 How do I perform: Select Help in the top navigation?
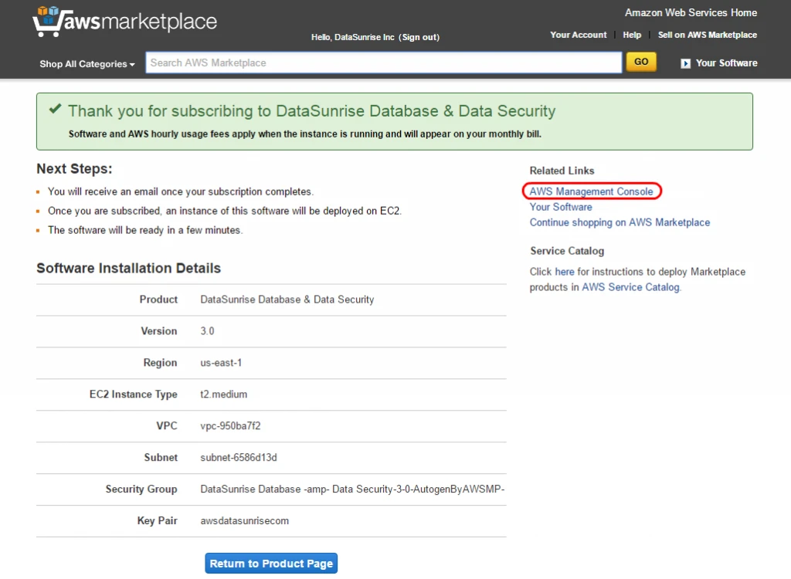632,34
